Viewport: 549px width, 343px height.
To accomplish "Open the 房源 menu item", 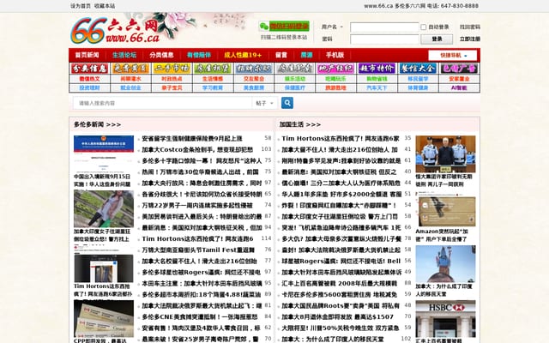I will [306, 55].
